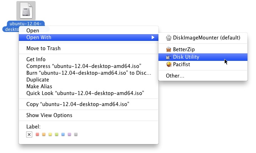This screenshot has height=153, width=256.
Task: Apply the red label color
Action: tap(37, 134)
